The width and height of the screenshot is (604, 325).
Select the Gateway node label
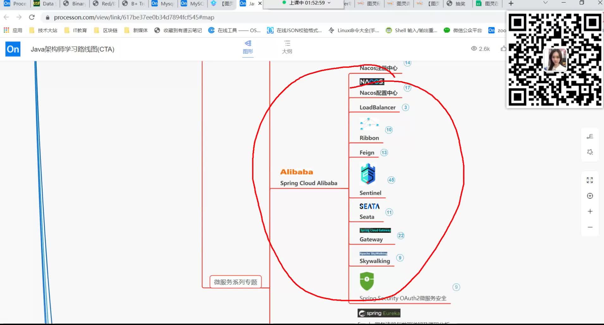(x=371, y=239)
